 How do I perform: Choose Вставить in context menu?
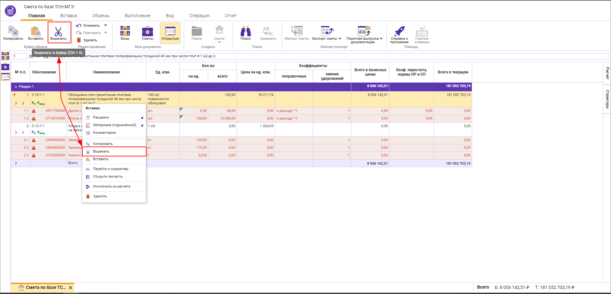[114, 159]
